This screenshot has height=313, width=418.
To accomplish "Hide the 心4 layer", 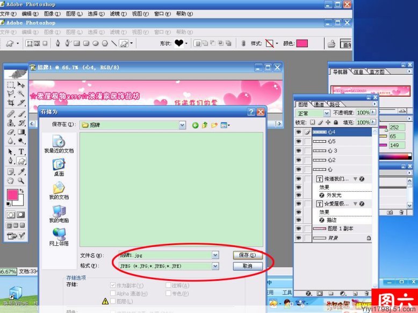I will (x=299, y=132).
